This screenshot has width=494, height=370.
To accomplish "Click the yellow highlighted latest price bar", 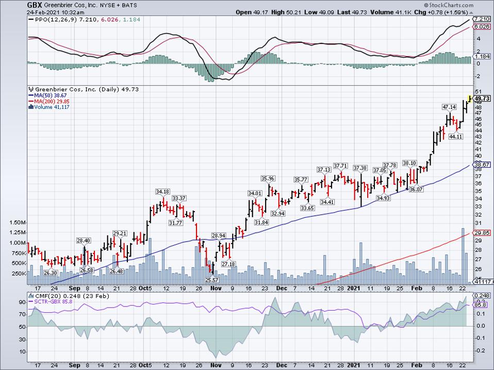I will point(470,99).
